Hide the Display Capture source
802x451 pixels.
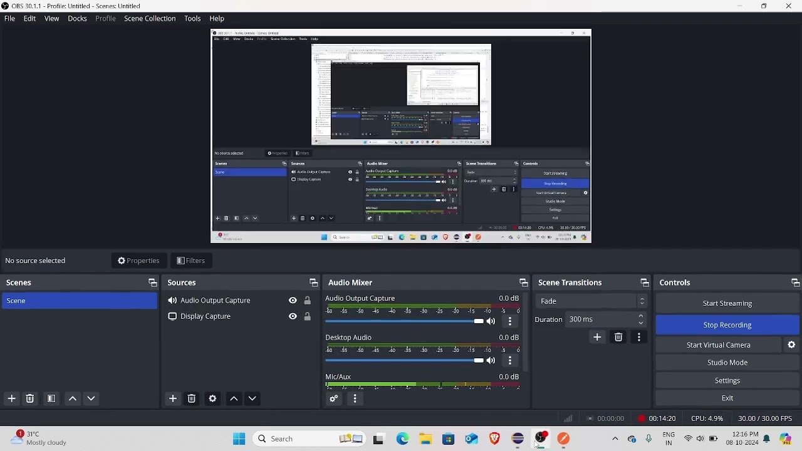(x=293, y=316)
